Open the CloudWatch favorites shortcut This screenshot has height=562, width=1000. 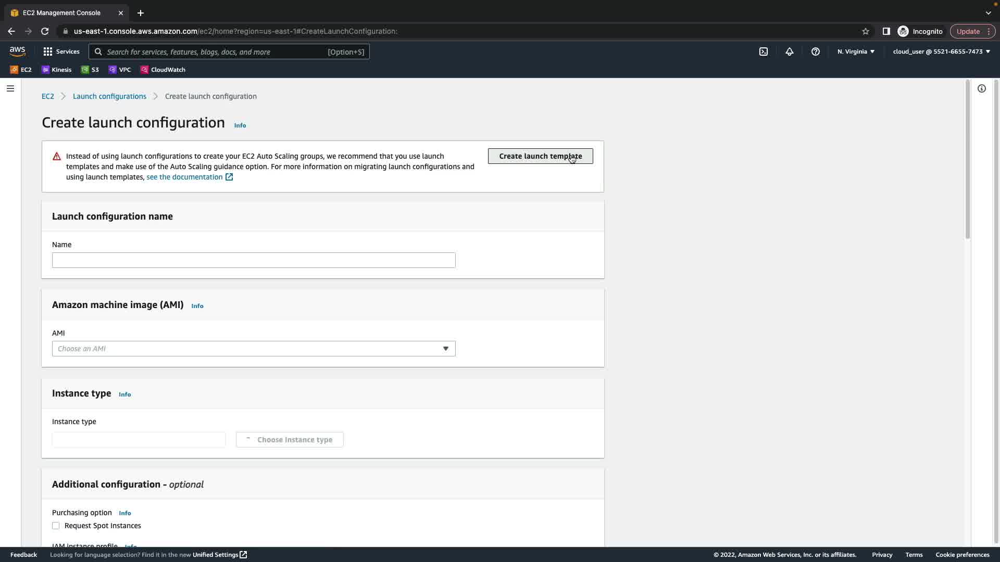click(x=163, y=70)
